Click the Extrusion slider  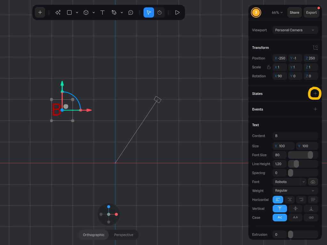303,234
